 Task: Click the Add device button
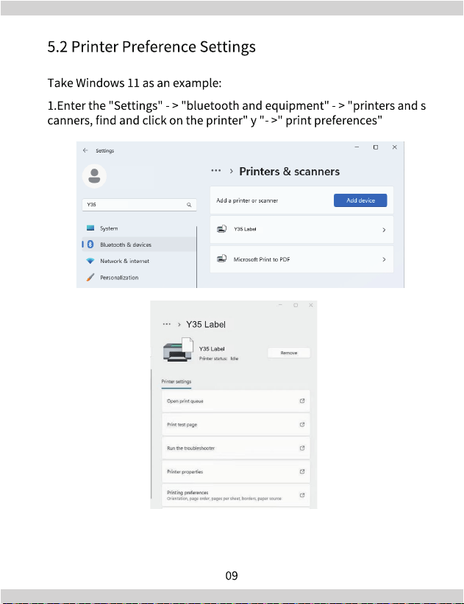pyautogui.click(x=360, y=200)
